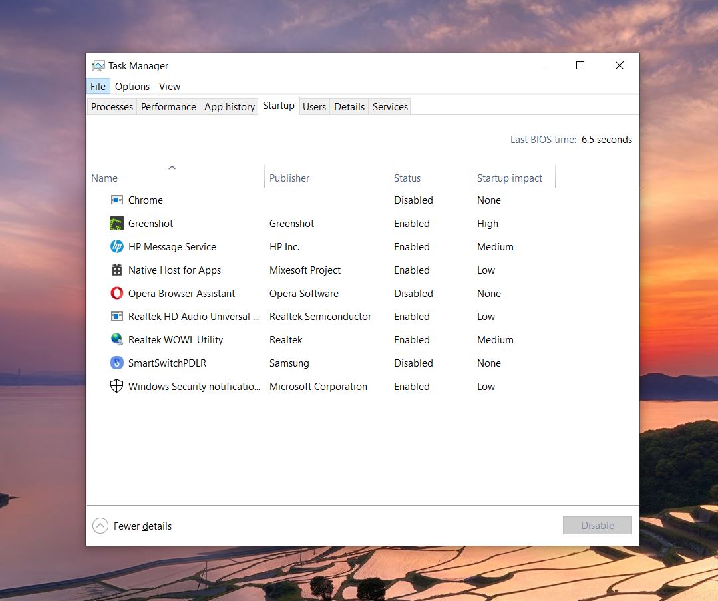Image resolution: width=718 pixels, height=601 pixels.
Task: Click HP Inc. publisher cell
Action: (x=284, y=246)
